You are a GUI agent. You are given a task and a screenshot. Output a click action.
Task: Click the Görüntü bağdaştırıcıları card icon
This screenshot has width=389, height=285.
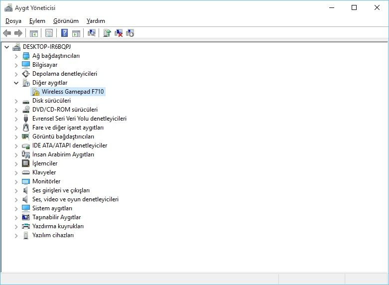click(x=26, y=137)
